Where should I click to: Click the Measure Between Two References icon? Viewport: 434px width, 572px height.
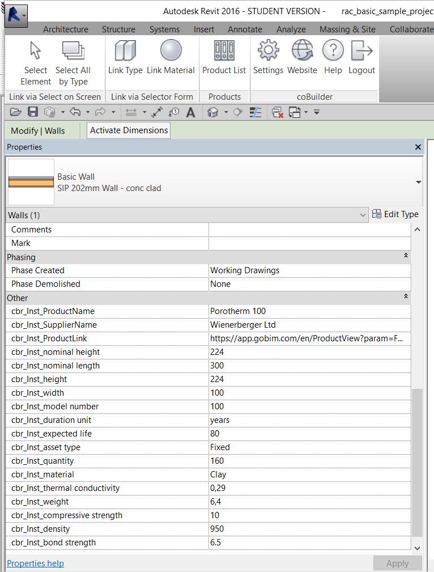pyautogui.click(x=131, y=112)
